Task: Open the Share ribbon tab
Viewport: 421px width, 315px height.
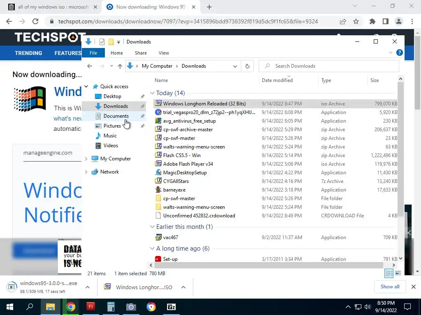Action: [x=141, y=53]
